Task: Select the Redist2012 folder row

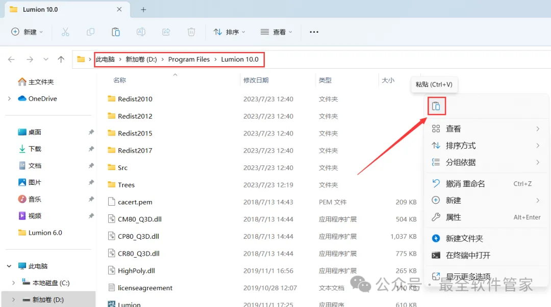Action: [262, 116]
